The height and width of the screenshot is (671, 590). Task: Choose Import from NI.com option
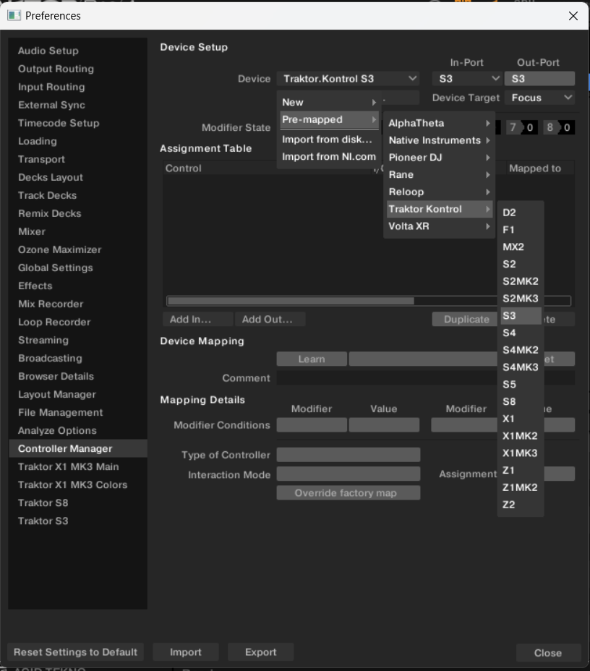pos(329,157)
